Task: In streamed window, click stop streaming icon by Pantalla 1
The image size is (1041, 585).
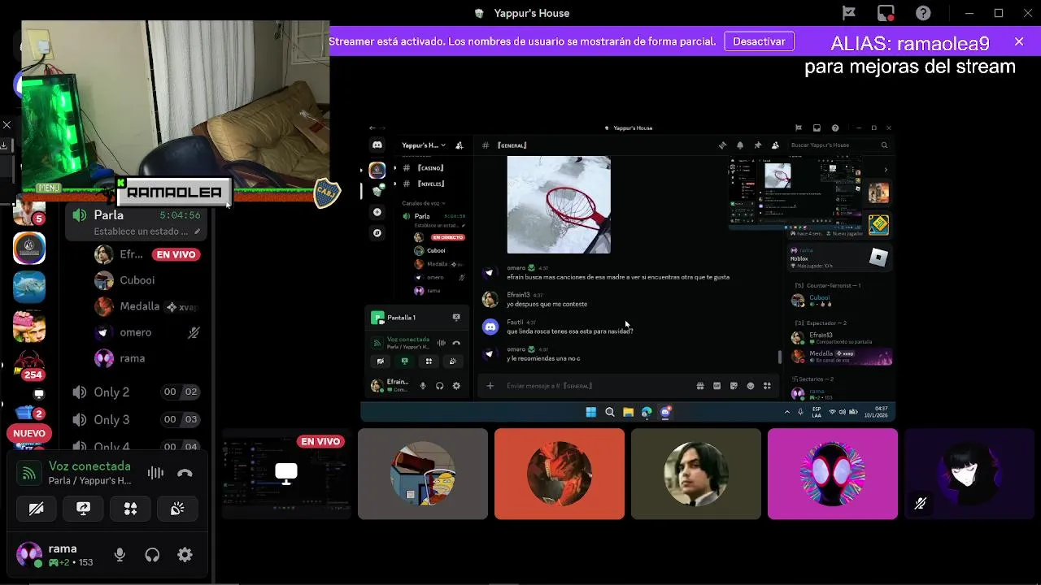Action: (x=456, y=318)
